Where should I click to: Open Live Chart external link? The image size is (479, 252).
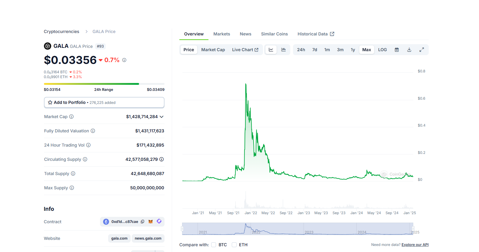click(x=245, y=50)
